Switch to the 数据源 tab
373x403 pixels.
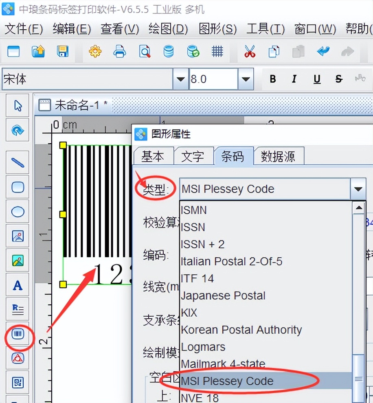click(x=279, y=156)
